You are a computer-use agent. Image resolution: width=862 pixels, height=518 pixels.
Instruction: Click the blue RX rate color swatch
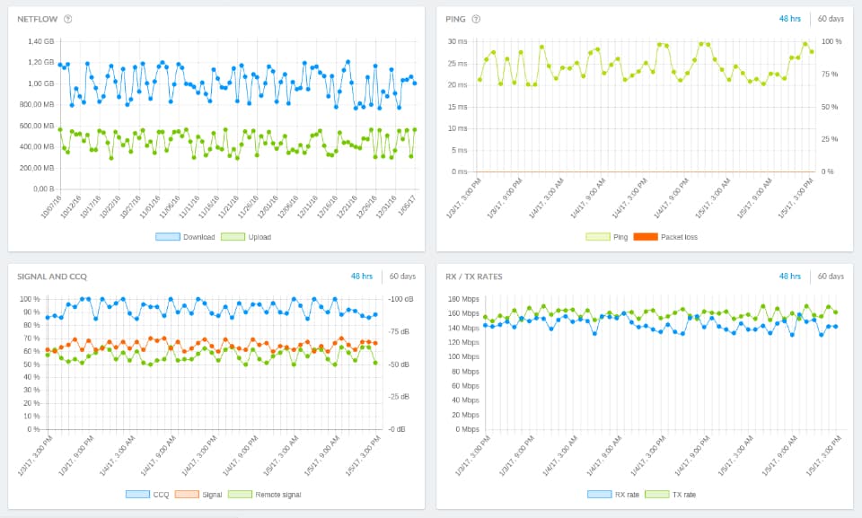coord(599,495)
